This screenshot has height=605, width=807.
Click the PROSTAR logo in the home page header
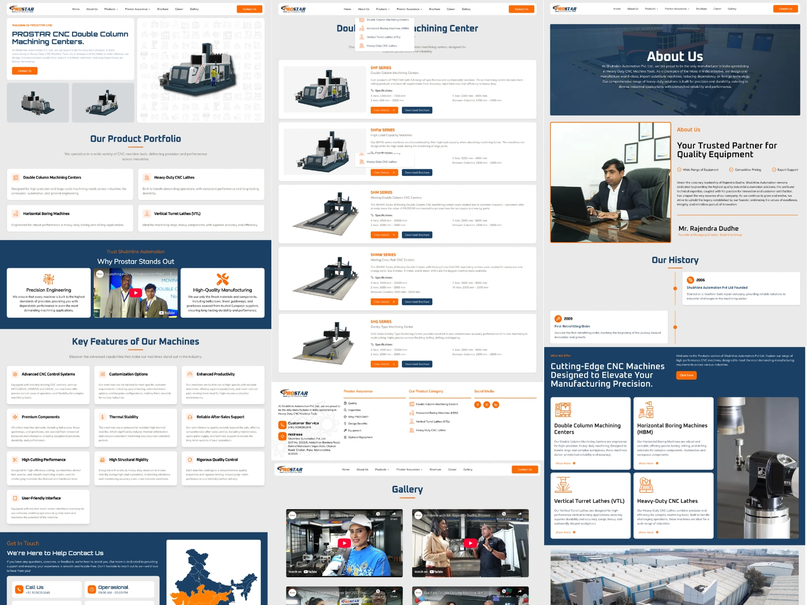click(x=22, y=9)
